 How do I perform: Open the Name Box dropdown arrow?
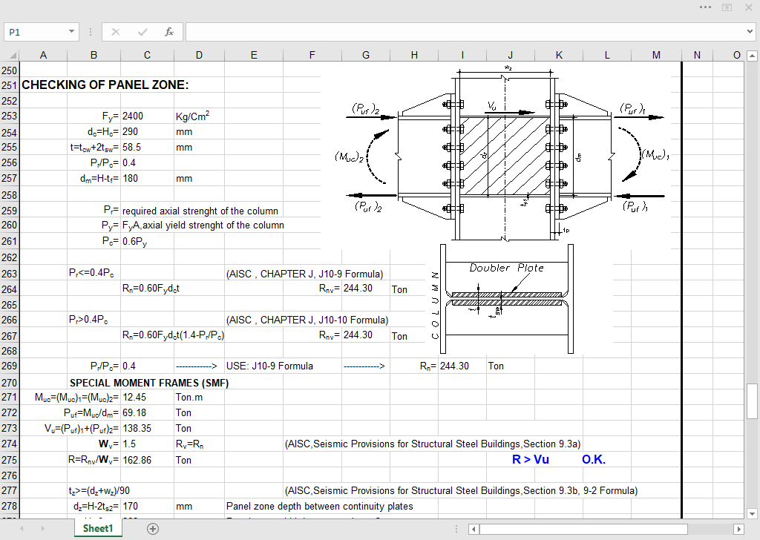click(x=71, y=32)
